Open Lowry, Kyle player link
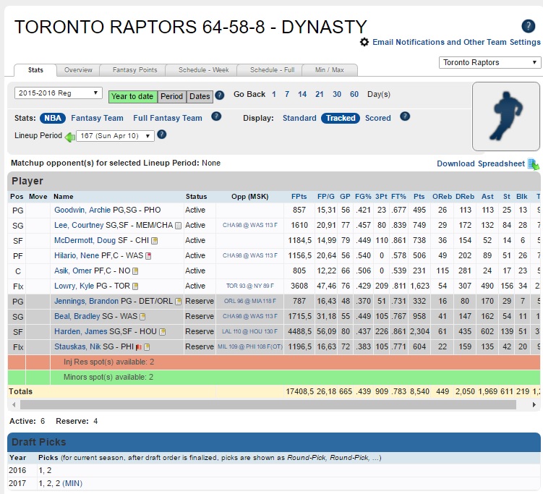Viewport: 543px width, 494px height. point(74,286)
